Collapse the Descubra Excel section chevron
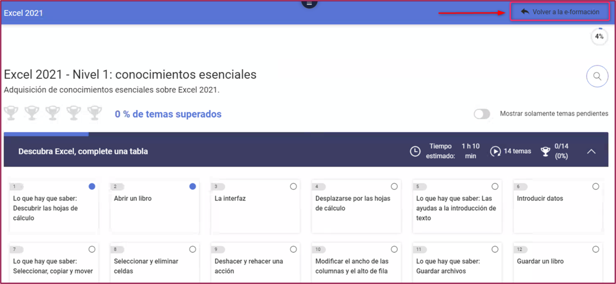The height and width of the screenshot is (284, 616). pyautogui.click(x=592, y=151)
